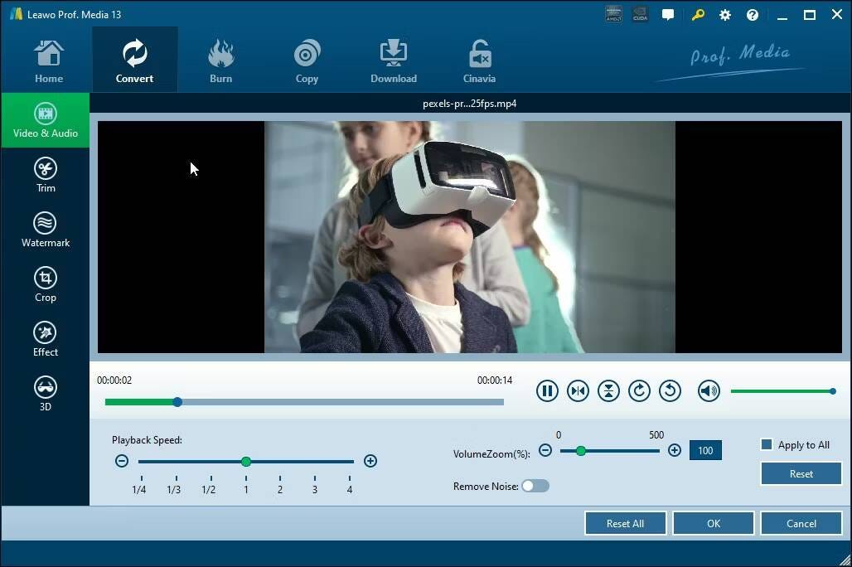Enable NVIDIA CUDA acceleration
The height and width of the screenshot is (567, 852).
pyautogui.click(x=639, y=14)
